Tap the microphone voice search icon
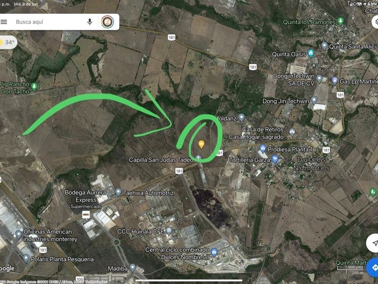 coord(90,22)
